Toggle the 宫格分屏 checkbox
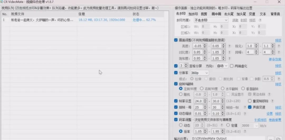Viewport: 285px width, 140px height. point(176,66)
